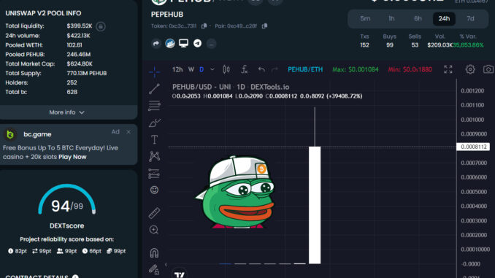This screenshot has width=495, height=278.
Task: Open the website monitor icon
Action: [183, 43]
